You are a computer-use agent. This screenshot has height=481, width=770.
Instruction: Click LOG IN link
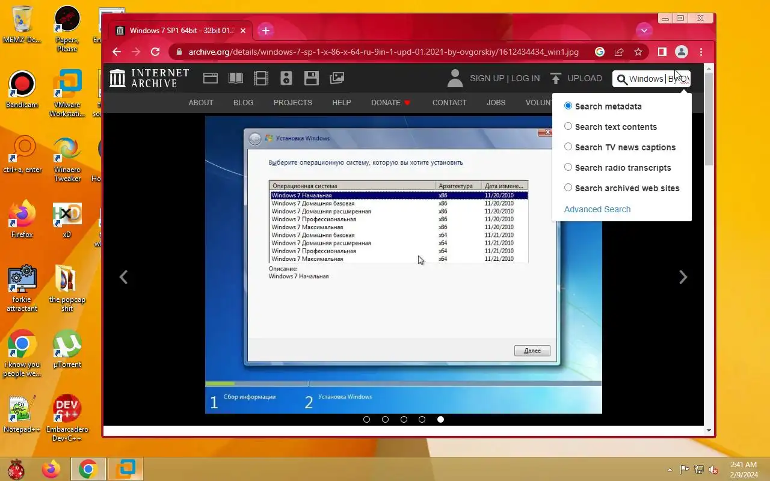coord(525,78)
